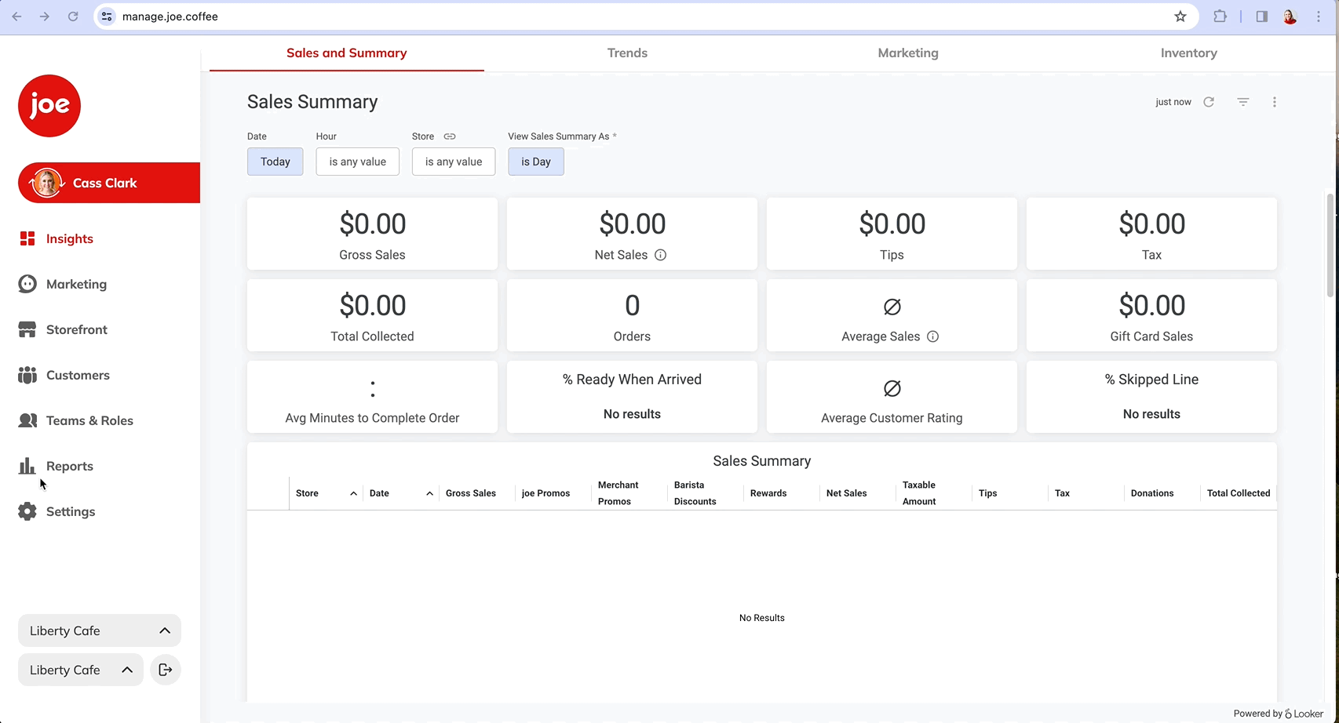Click the Total Collected column header
The width and height of the screenshot is (1339, 723).
point(1239,493)
